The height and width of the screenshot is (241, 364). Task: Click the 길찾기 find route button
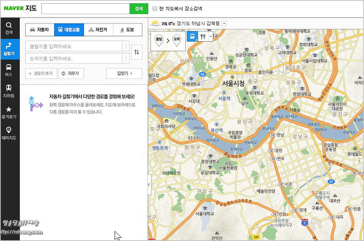(124, 73)
